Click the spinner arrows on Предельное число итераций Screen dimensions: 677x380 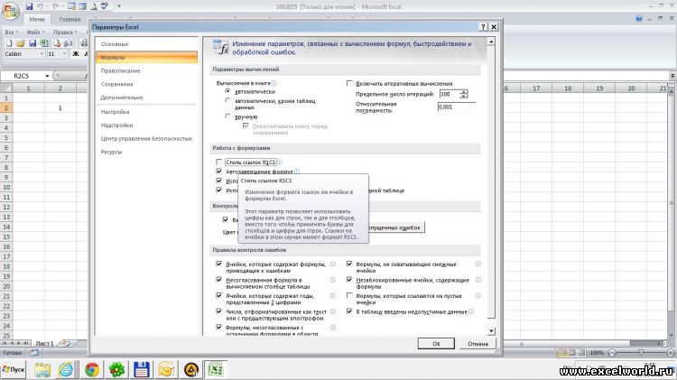coord(463,94)
